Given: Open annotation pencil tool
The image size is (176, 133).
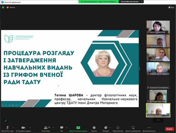Looking at the screenshot, I should coord(6,120).
